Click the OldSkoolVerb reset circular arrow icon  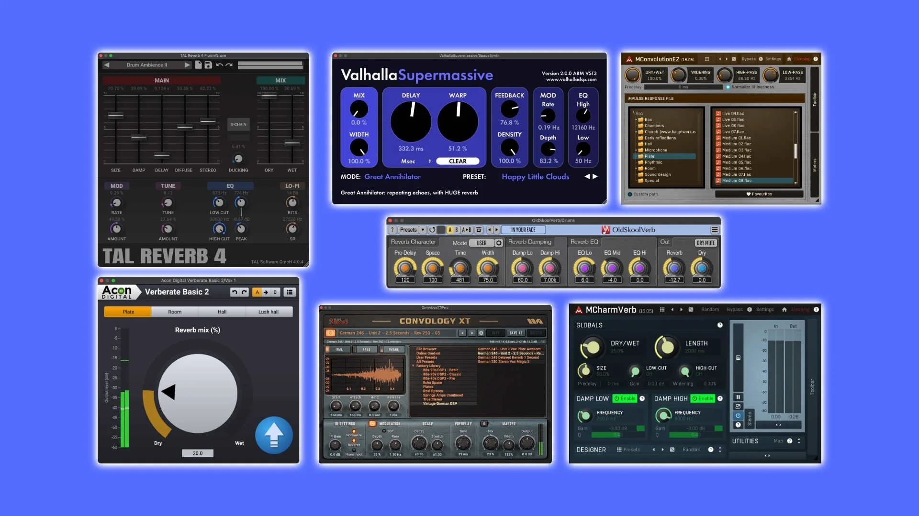pyautogui.click(x=432, y=230)
